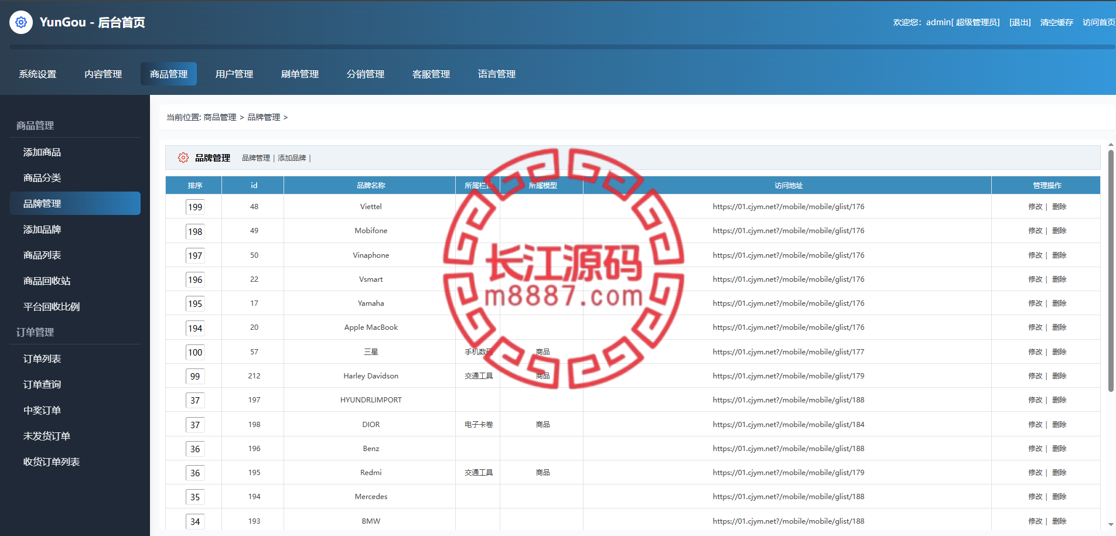Image resolution: width=1116 pixels, height=536 pixels.
Task: Click the 访问地址 column header
Action: click(789, 186)
